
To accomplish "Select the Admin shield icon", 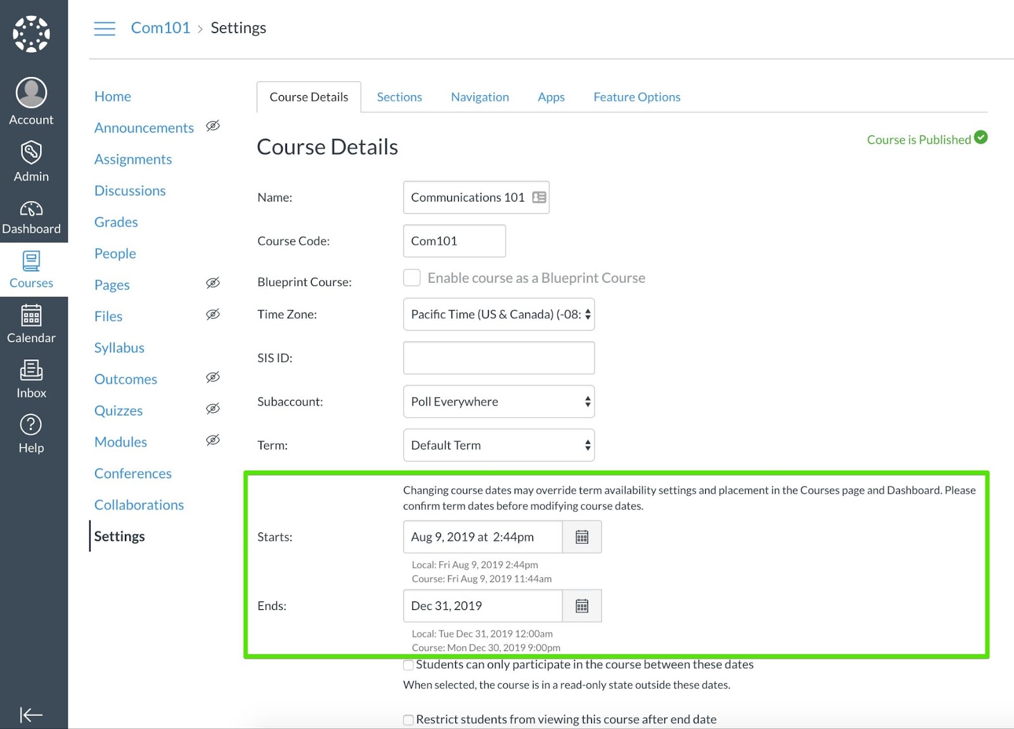I will [x=31, y=152].
